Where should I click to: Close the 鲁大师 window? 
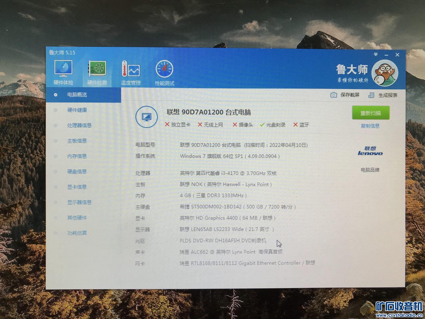click(397, 55)
